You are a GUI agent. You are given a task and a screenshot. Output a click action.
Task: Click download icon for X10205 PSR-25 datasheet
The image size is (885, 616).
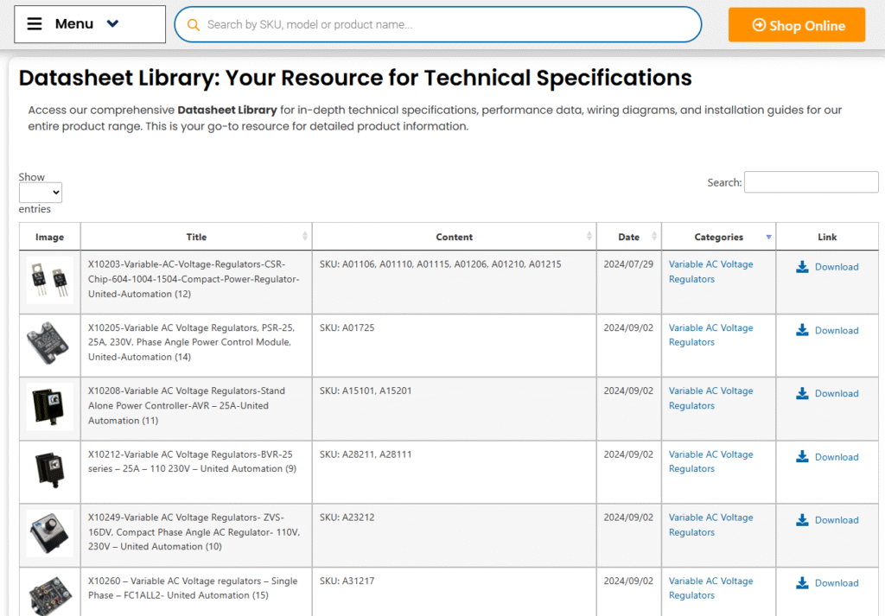(802, 330)
